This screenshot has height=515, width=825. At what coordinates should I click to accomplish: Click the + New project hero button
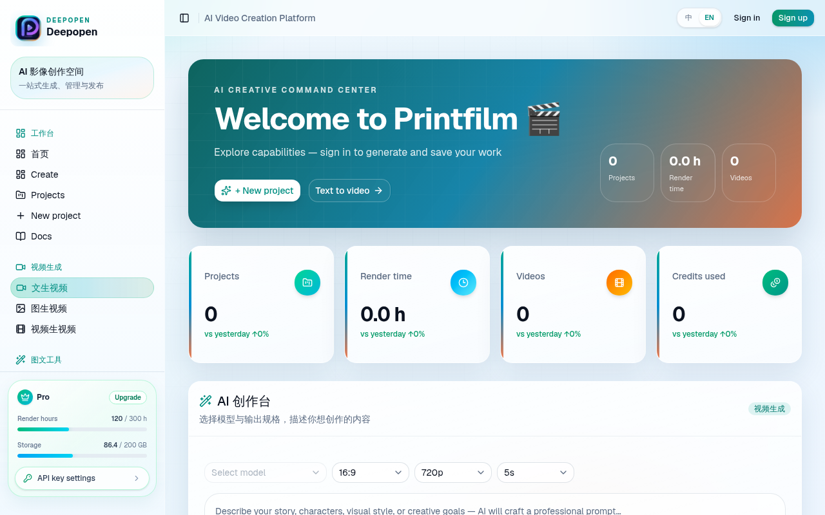(257, 191)
